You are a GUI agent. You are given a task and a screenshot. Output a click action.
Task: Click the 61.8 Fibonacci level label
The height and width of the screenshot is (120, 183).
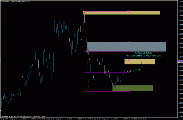[x=129, y=41]
